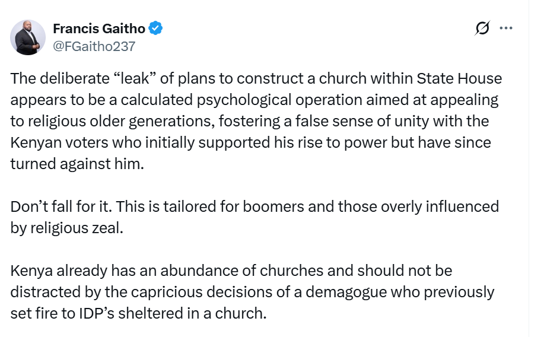Viewport: 544px width, 337px height.
Task: Click the words "State House" in the post
Action: [x=459, y=78]
